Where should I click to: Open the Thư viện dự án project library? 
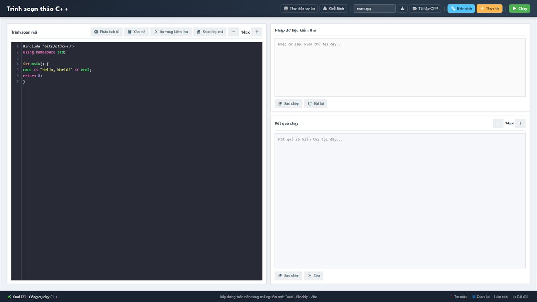pos(299,9)
